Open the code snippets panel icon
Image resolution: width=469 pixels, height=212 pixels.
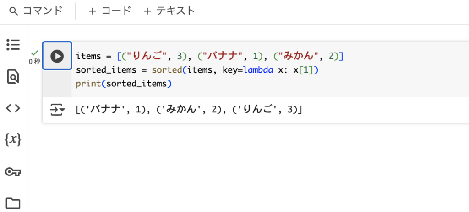click(x=13, y=108)
